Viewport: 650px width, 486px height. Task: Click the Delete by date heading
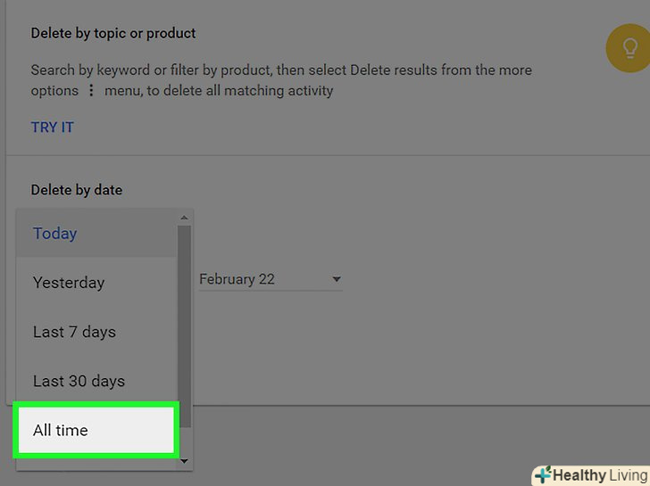coord(77,190)
